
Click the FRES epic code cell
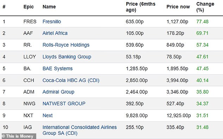pyautogui.click(x=30, y=21)
